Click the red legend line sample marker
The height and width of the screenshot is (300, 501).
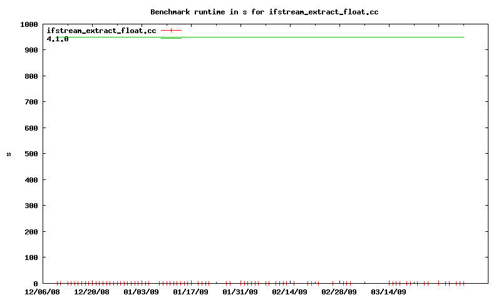coord(171,31)
